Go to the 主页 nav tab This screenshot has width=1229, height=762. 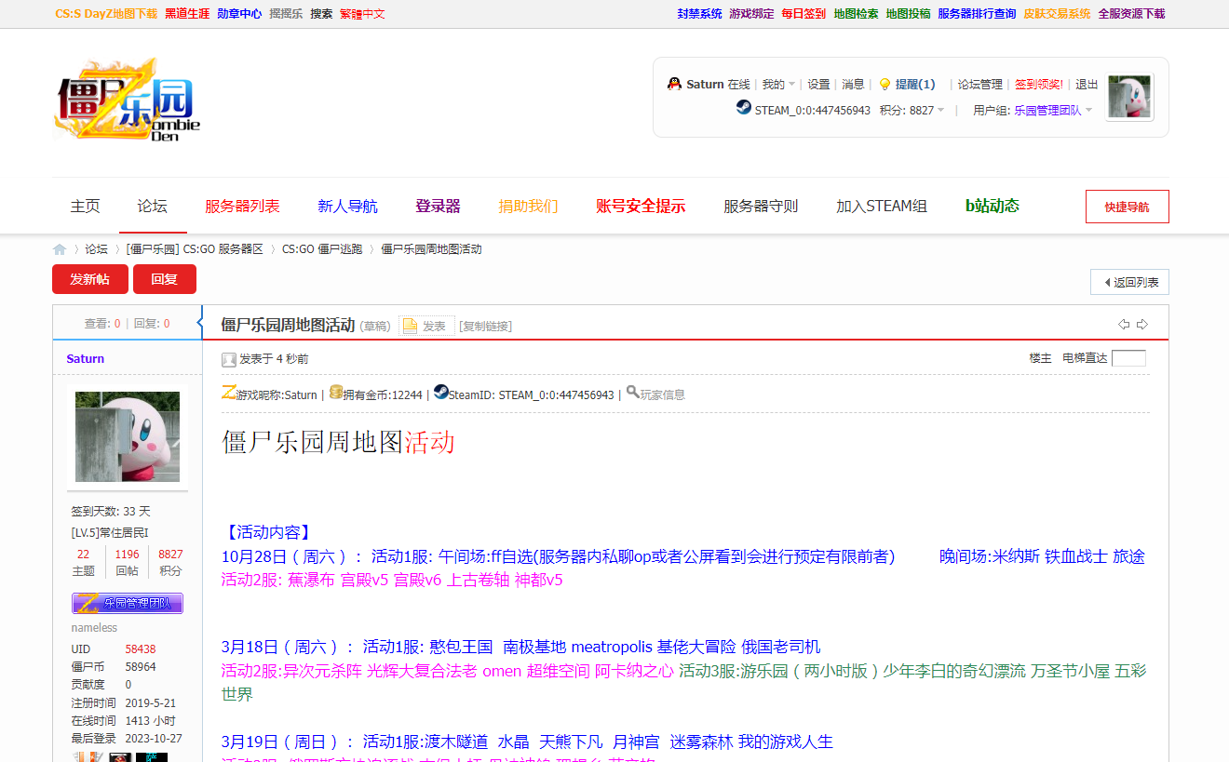(x=86, y=207)
